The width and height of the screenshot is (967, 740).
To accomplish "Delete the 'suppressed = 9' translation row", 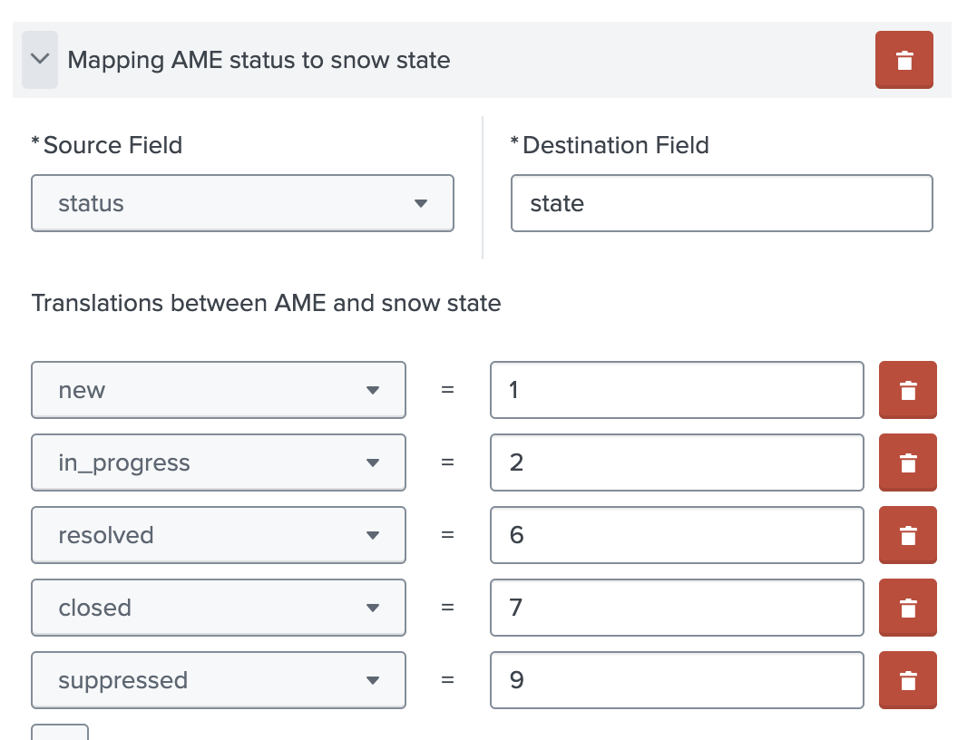I will pyautogui.click(x=907, y=680).
